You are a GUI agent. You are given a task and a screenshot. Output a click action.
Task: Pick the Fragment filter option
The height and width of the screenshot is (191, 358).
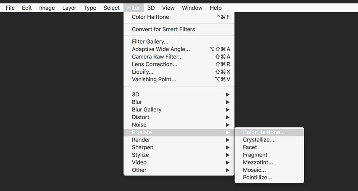click(255, 155)
